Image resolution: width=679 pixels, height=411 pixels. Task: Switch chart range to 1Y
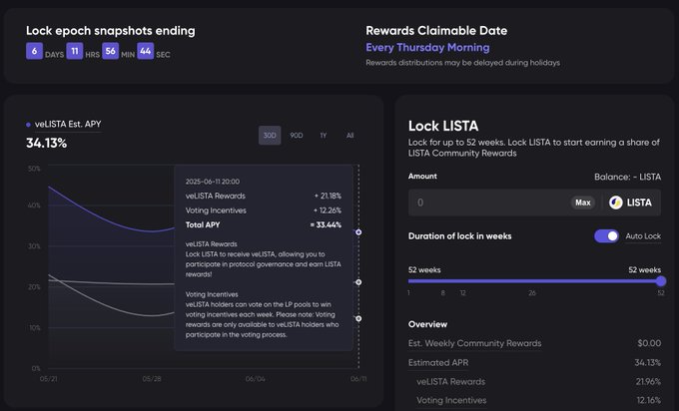(324, 136)
